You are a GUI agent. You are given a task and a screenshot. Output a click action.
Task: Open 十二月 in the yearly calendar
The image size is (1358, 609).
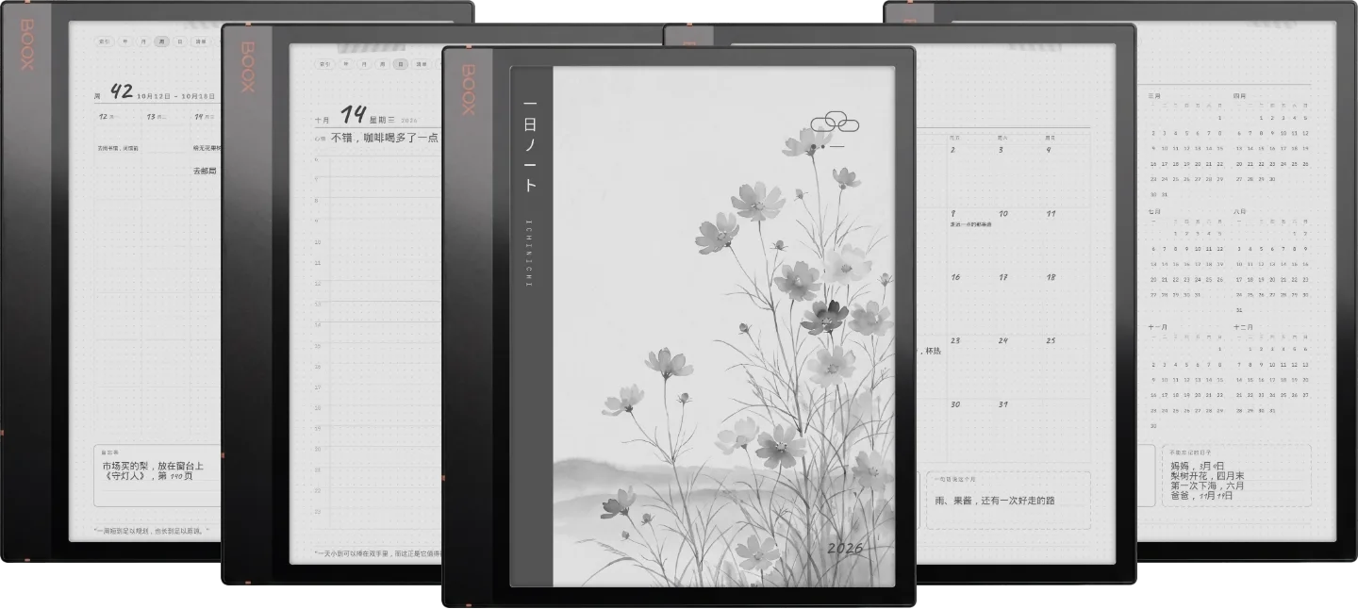(x=1243, y=326)
